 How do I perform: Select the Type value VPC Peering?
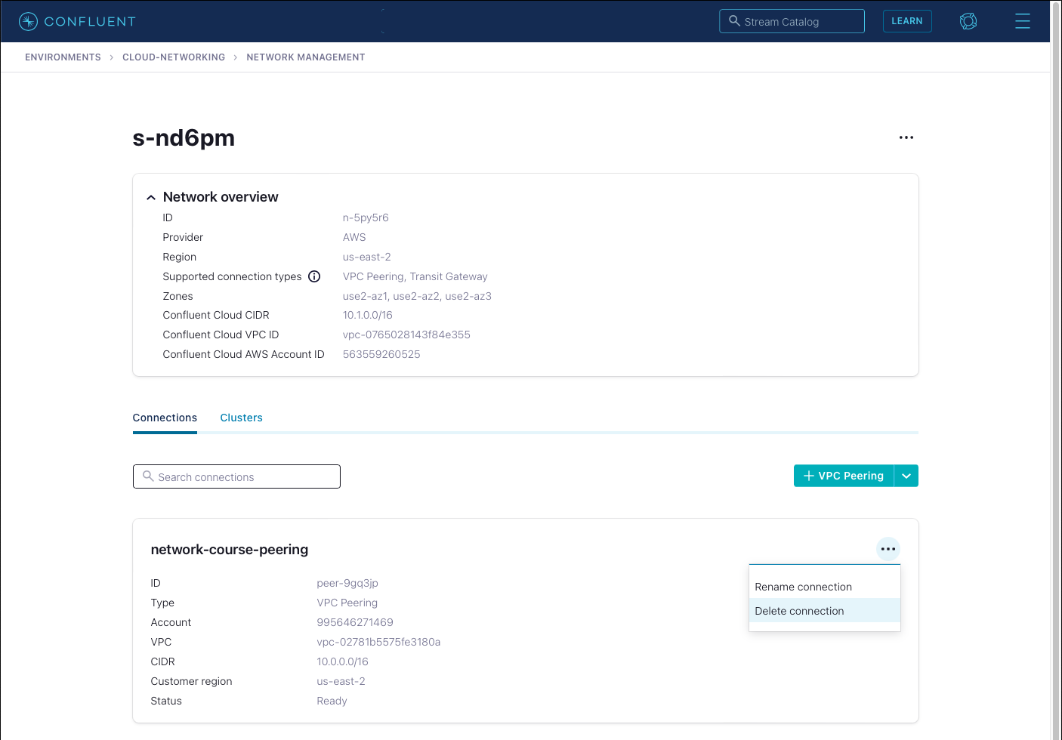click(347, 603)
